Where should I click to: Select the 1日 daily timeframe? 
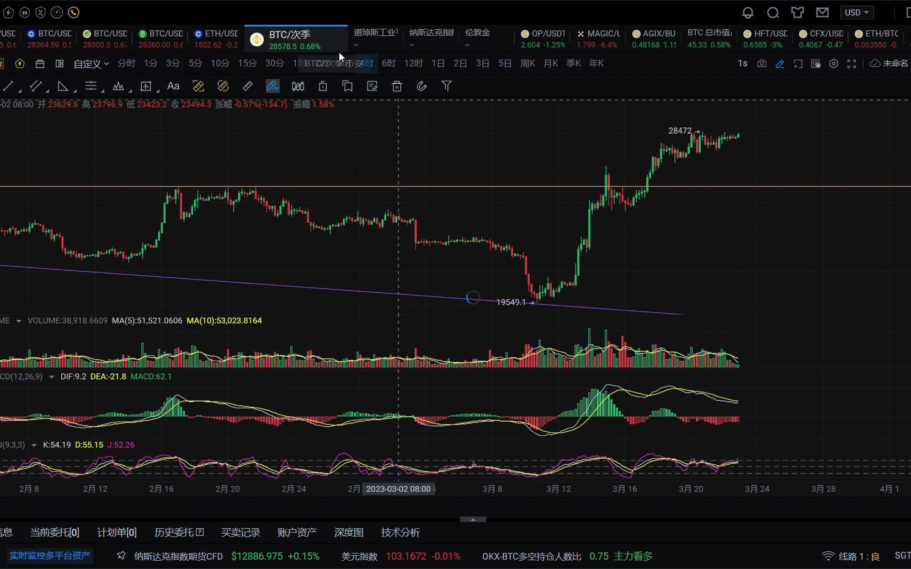[438, 63]
